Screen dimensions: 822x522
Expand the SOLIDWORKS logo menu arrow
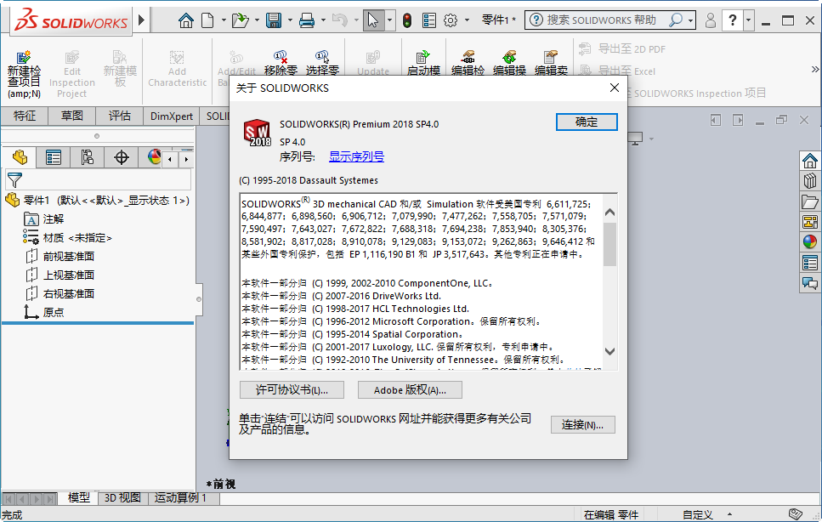click(x=141, y=20)
